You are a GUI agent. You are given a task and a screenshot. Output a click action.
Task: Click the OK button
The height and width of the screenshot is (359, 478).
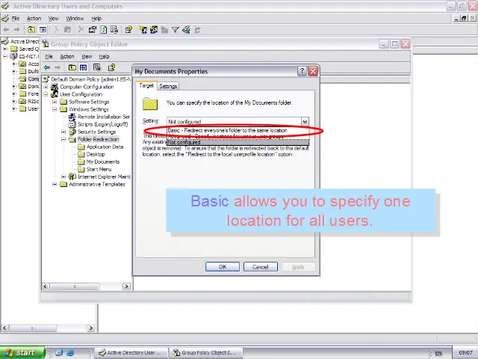pyautogui.click(x=223, y=267)
